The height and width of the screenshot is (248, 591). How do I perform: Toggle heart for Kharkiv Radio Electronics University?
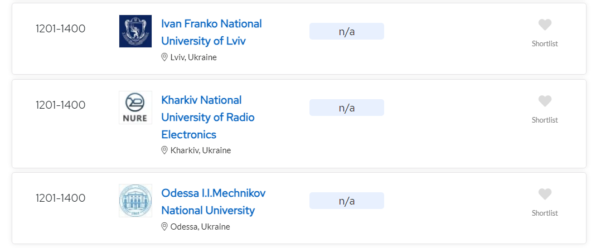coord(545,101)
